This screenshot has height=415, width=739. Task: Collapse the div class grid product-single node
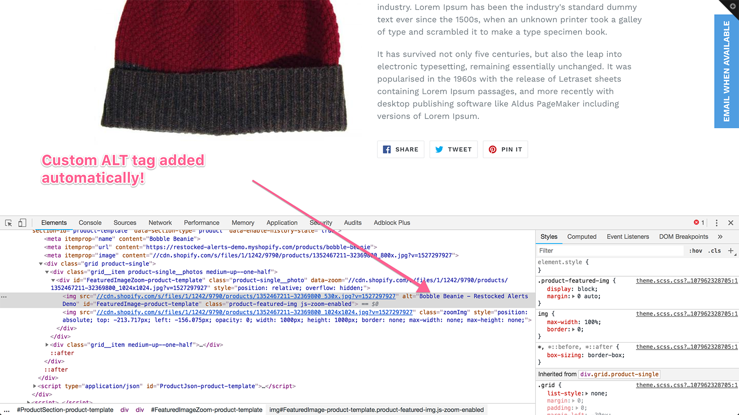(x=41, y=264)
